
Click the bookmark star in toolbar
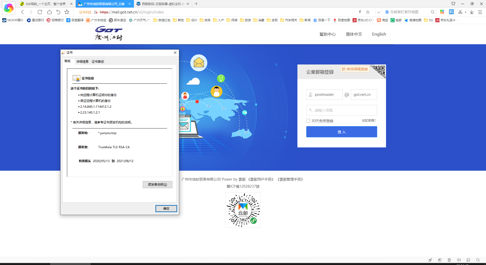(x=67, y=12)
